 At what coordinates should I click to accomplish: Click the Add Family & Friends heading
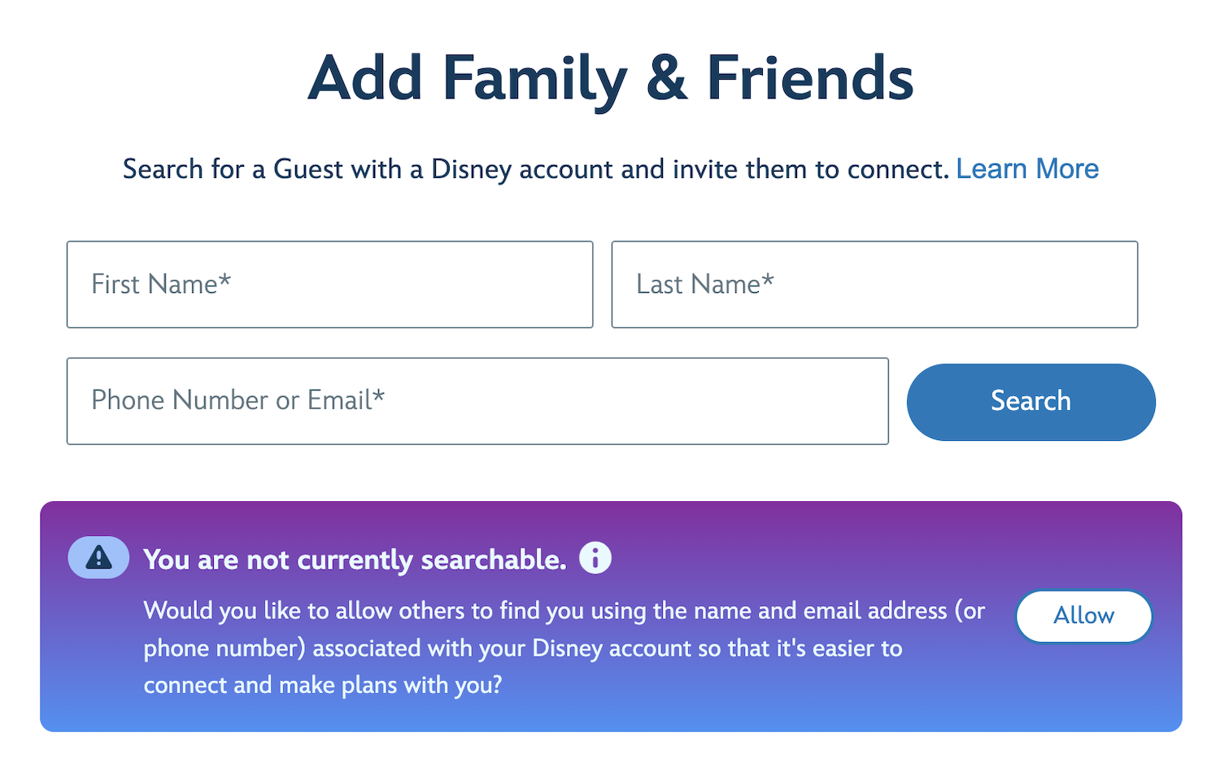(x=611, y=79)
